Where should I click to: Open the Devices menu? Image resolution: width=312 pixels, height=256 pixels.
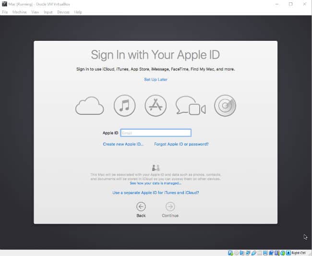point(63,12)
